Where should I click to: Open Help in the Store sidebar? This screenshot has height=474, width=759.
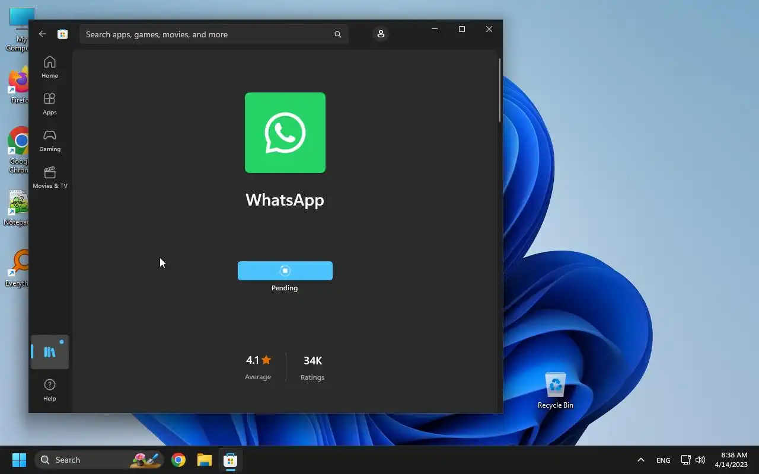pos(50,390)
